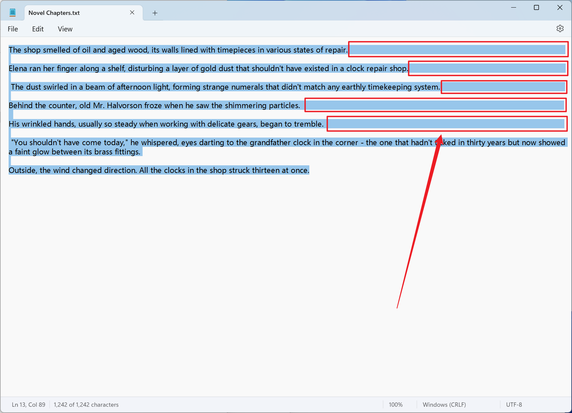Click Windows (CRLF) line ending indicator
Screen dimensions: 572x413
click(444, 405)
